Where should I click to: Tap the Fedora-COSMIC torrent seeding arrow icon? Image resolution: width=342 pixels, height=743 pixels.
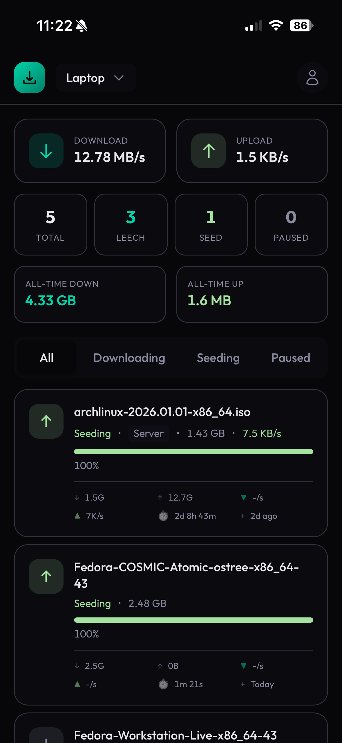(x=46, y=576)
